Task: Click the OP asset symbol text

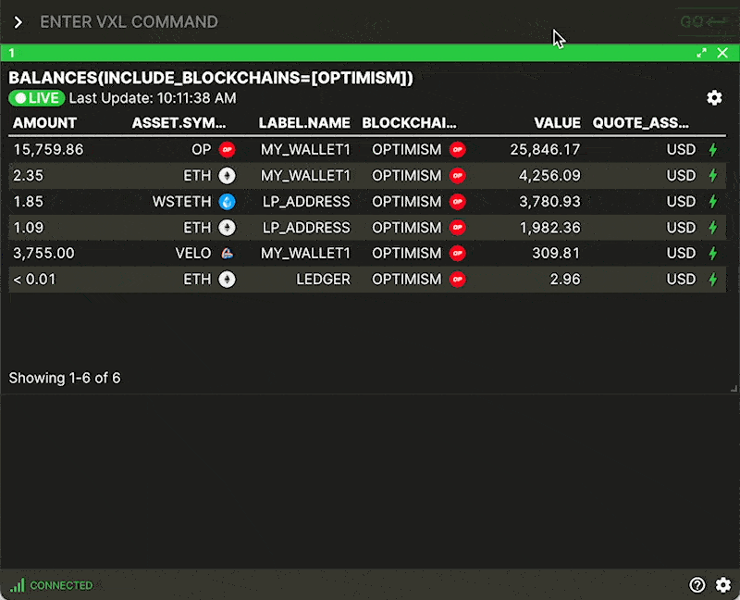Action: click(x=201, y=150)
